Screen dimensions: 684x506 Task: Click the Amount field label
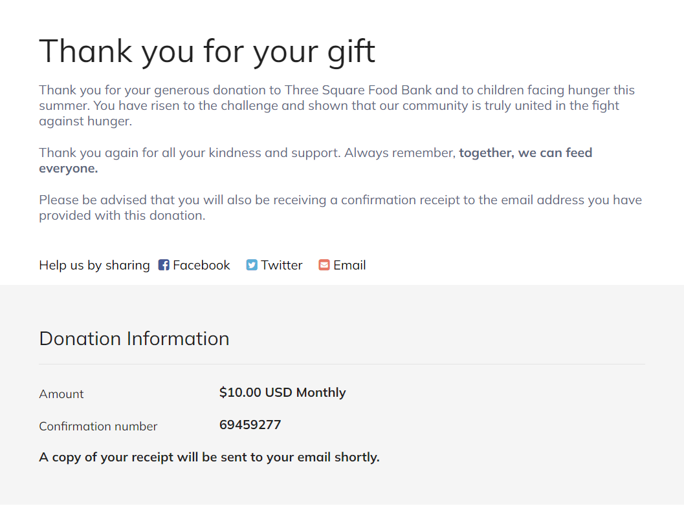pyautogui.click(x=61, y=394)
